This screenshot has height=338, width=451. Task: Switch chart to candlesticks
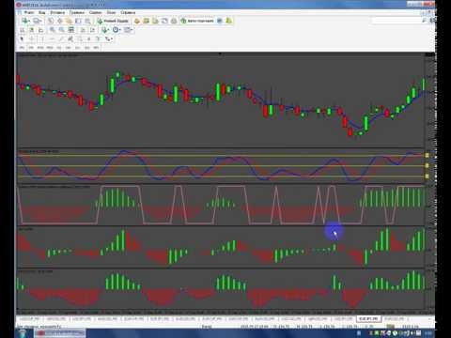point(31,30)
